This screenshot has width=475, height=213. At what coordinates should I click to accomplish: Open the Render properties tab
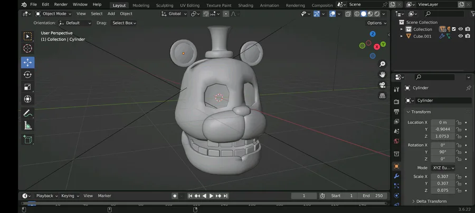point(396,102)
